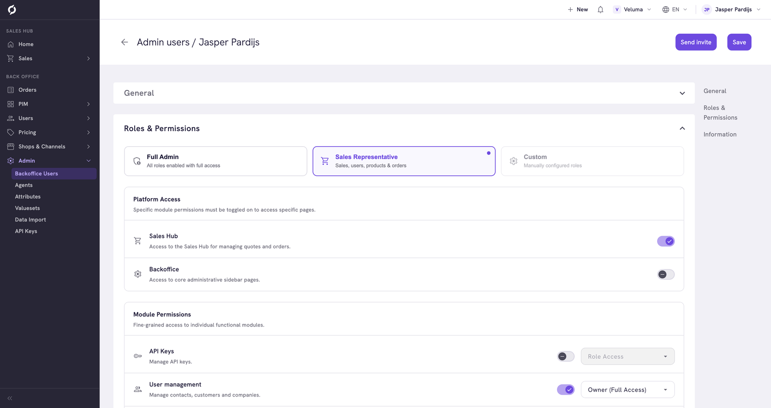Toggle User management module switch
The width and height of the screenshot is (771, 408).
565,389
